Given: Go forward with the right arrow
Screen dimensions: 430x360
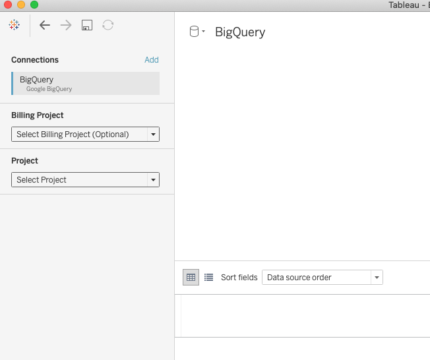Looking at the screenshot, I should pos(66,25).
